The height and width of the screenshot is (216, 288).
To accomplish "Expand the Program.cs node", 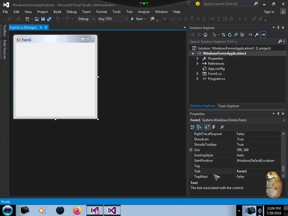I will 197,79.
